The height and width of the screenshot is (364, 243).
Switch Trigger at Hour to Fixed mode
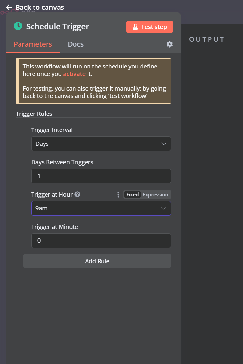click(132, 195)
